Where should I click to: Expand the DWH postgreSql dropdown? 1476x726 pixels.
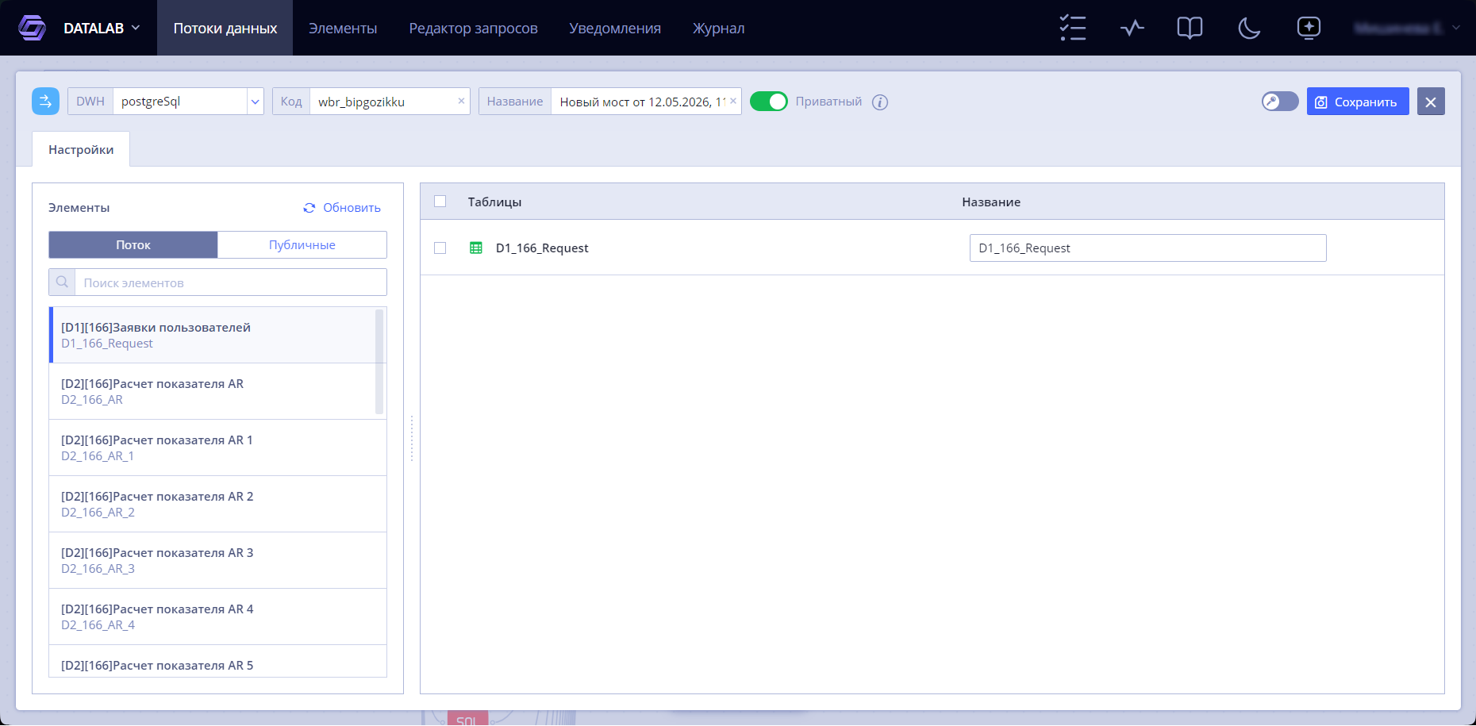point(255,102)
